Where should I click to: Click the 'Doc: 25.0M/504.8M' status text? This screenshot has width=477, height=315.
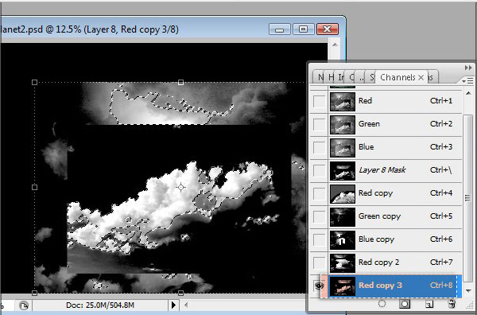[100, 305]
